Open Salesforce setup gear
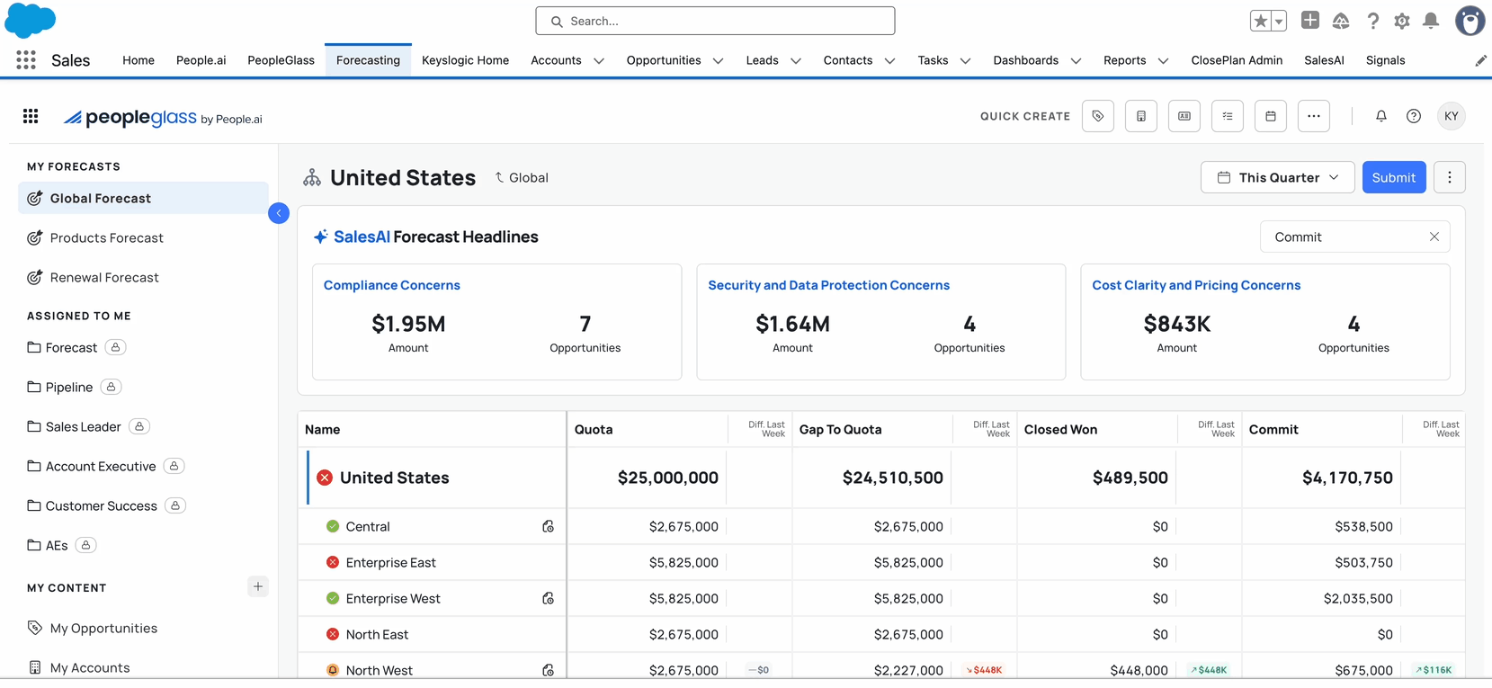This screenshot has height=688, width=1492. (x=1402, y=21)
